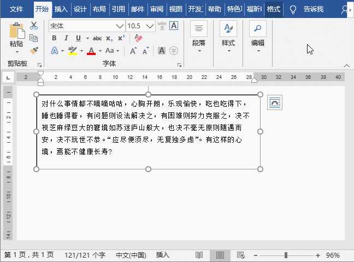Toggle Bold formatting
354x262 pixels.
(54, 38)
